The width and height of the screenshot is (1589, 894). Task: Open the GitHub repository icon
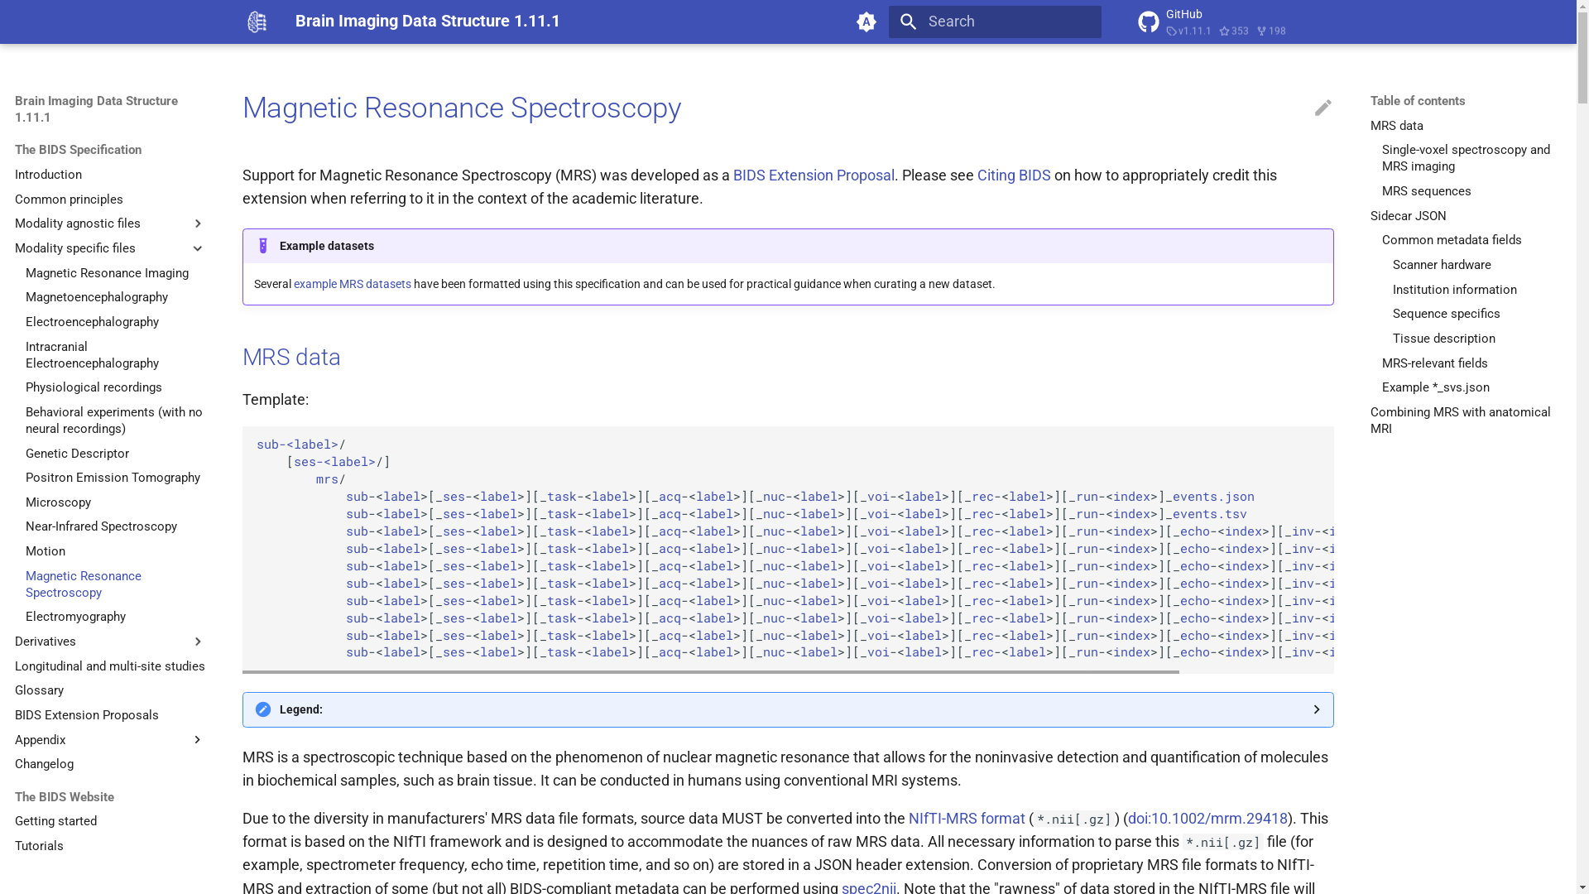click(x=1149, y=22)
